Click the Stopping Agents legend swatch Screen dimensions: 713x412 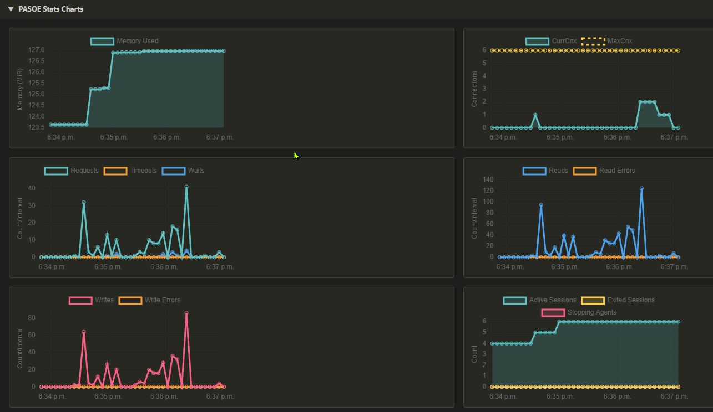coord(553,312)
